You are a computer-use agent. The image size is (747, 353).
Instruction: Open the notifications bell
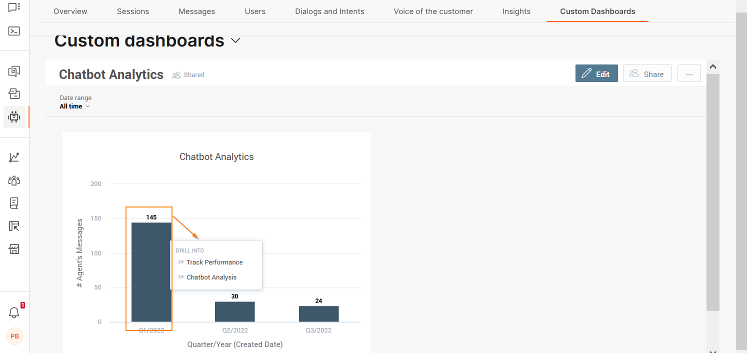tap(14, 313)
